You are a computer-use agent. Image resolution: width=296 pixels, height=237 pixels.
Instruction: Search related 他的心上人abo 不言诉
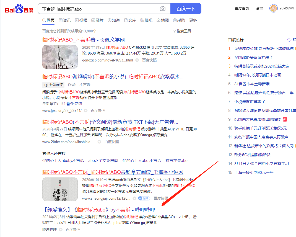click(x=142, y=161)
